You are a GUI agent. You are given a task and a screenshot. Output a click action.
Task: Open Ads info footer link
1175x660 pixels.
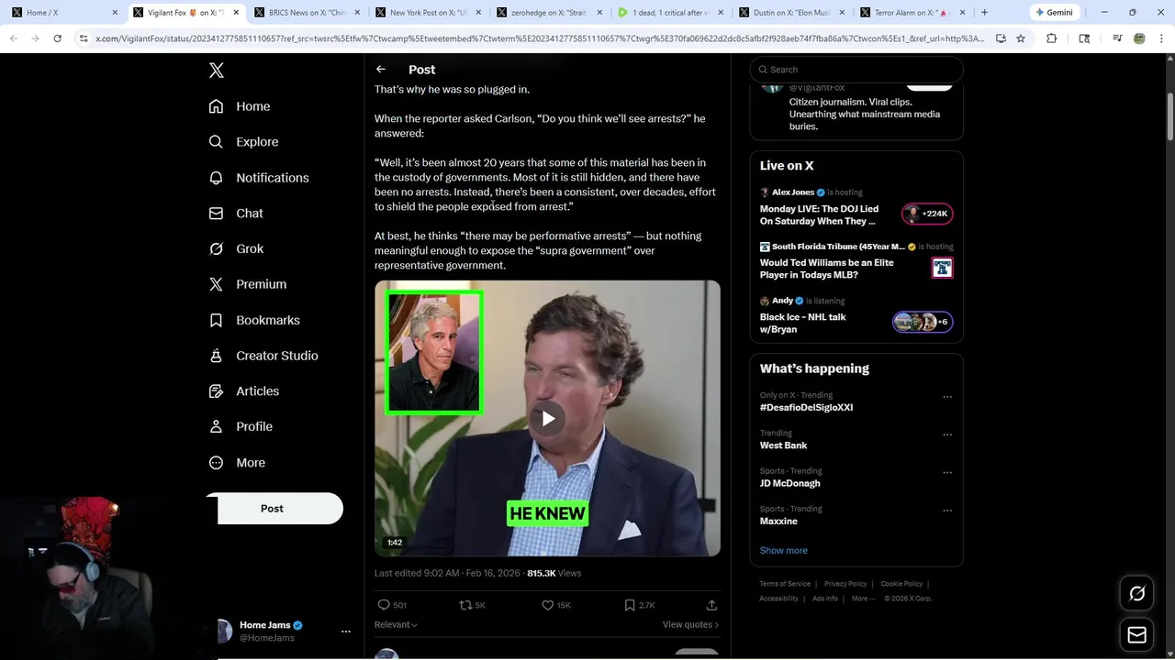tap(825, 599)
